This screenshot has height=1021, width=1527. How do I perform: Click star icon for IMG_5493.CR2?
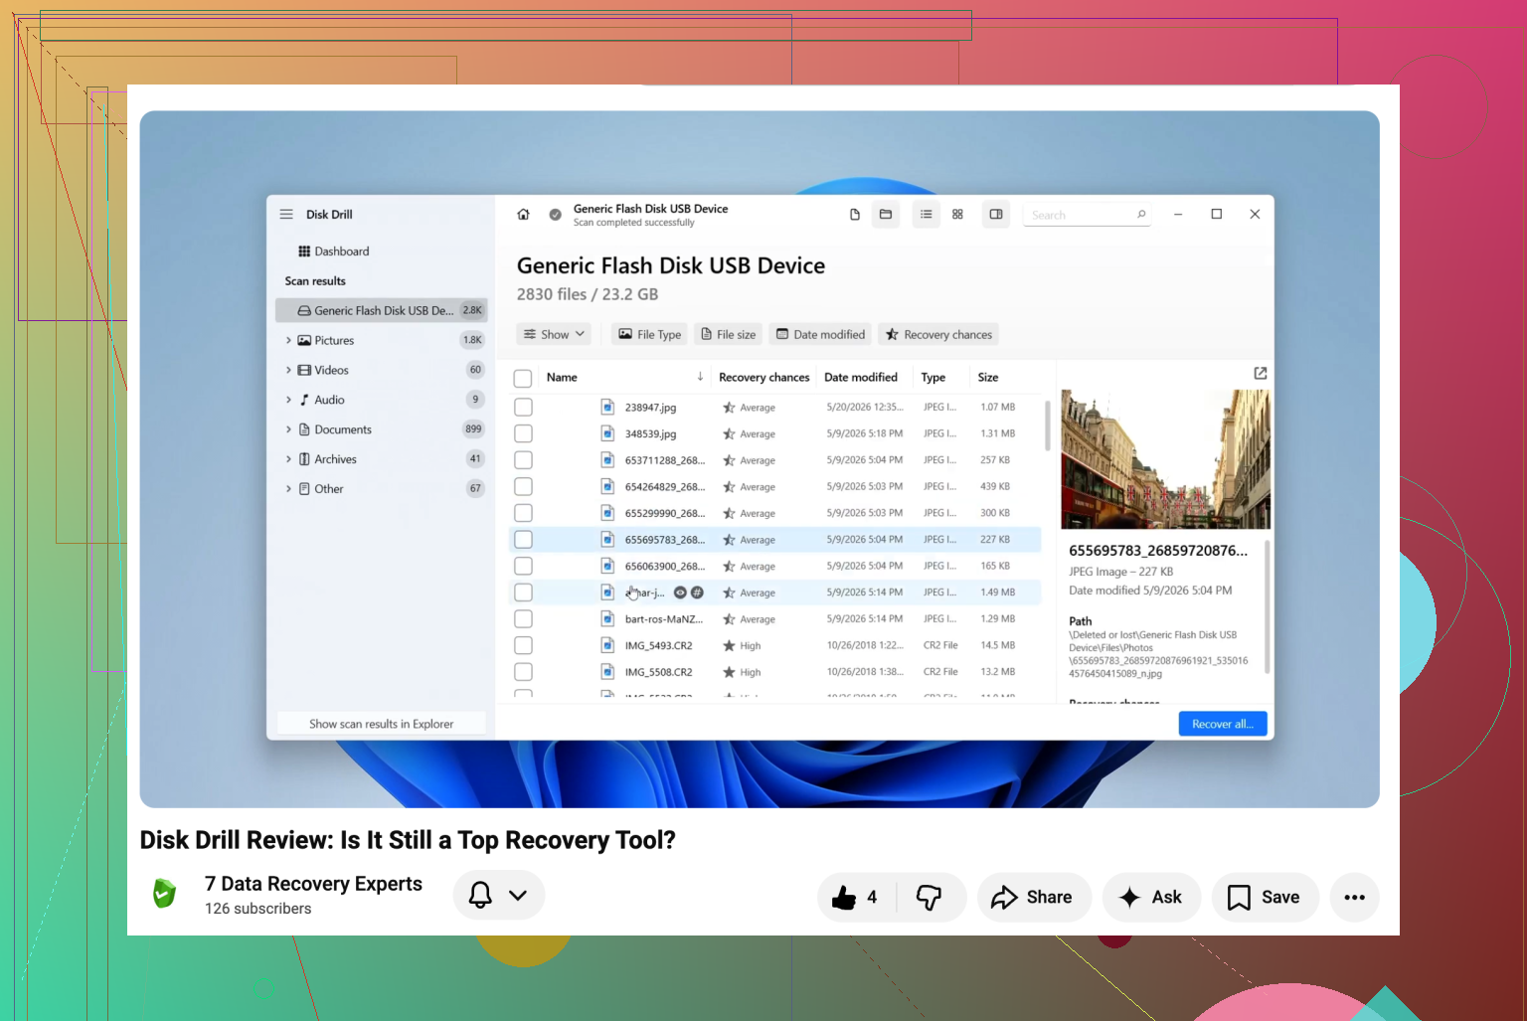coord(729,645)
